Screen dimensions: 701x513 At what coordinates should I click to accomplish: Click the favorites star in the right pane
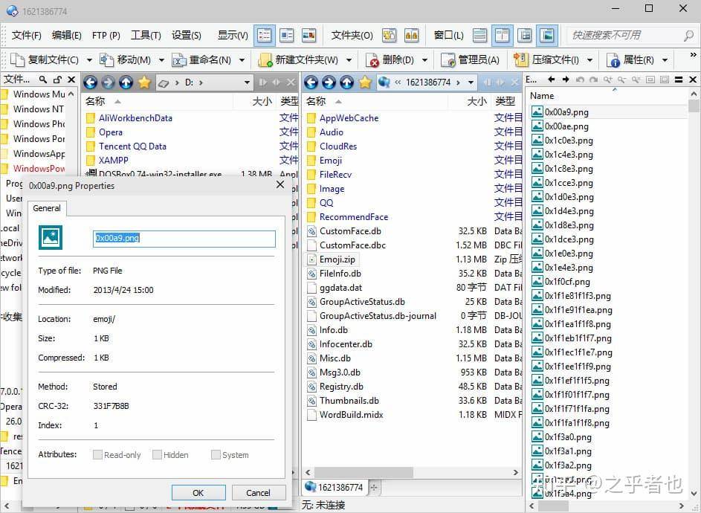(365, 83)
